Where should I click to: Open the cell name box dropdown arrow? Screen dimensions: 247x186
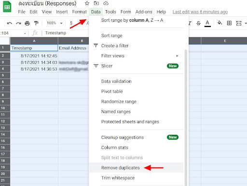(25, 33)
